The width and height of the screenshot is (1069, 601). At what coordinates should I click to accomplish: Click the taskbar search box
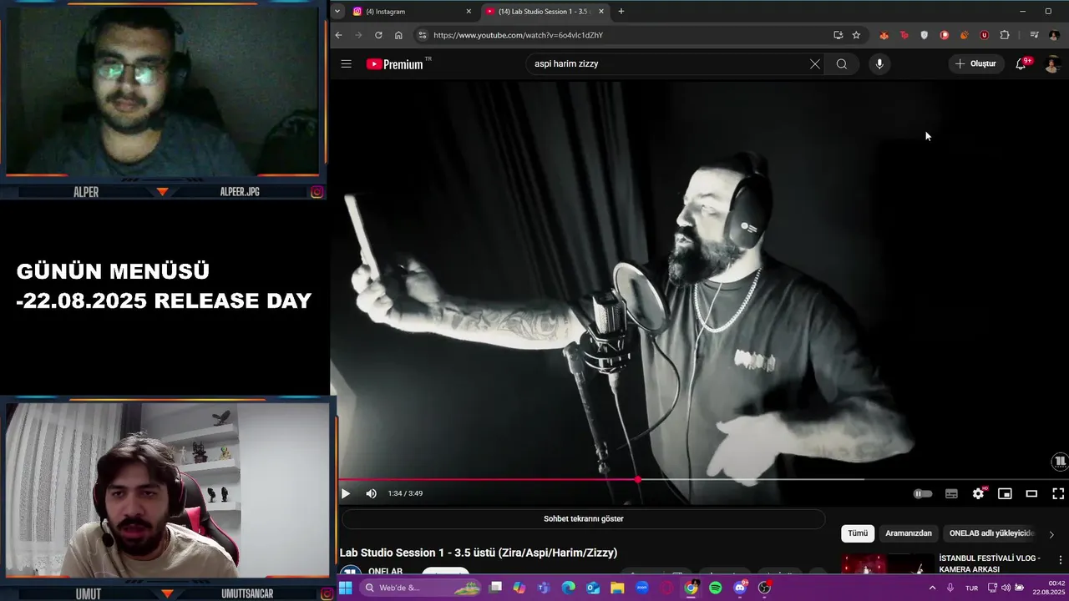tap(421, 588)
